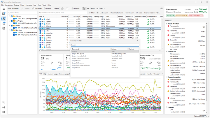The image size is (210, 118).
Task: Uncheck the Chicago folder checkbox
Action: (x=12, y=16)
